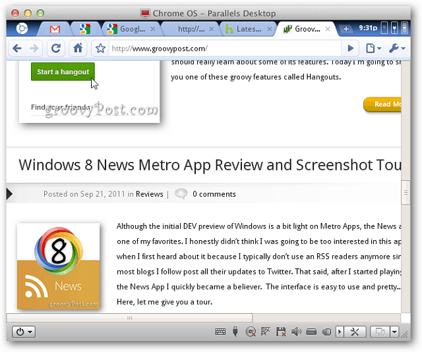Open the power plug battery status icon
The height and width of the screenshot is (352, 422).
384,28
